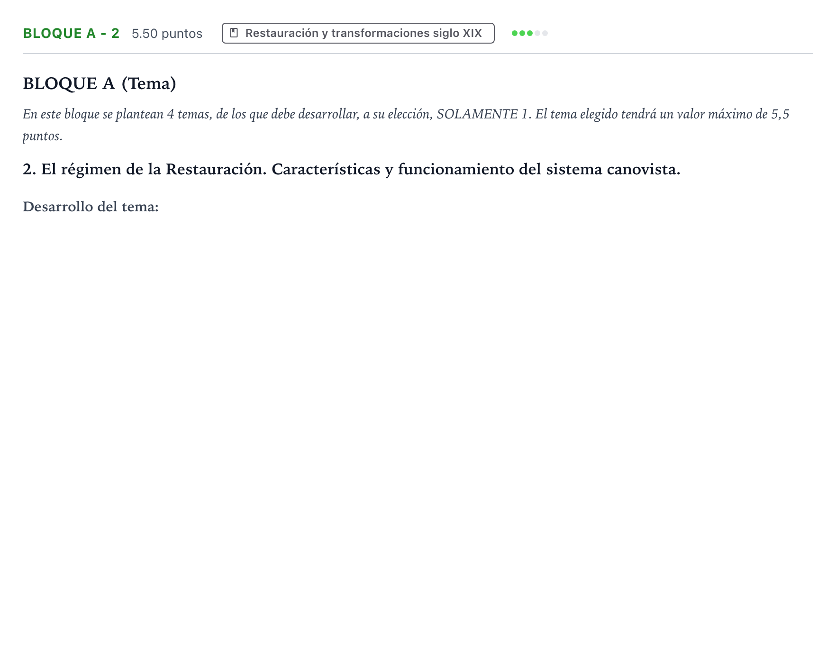
Task: Click the book icon in the topic tag
Action: click(234, 33)
